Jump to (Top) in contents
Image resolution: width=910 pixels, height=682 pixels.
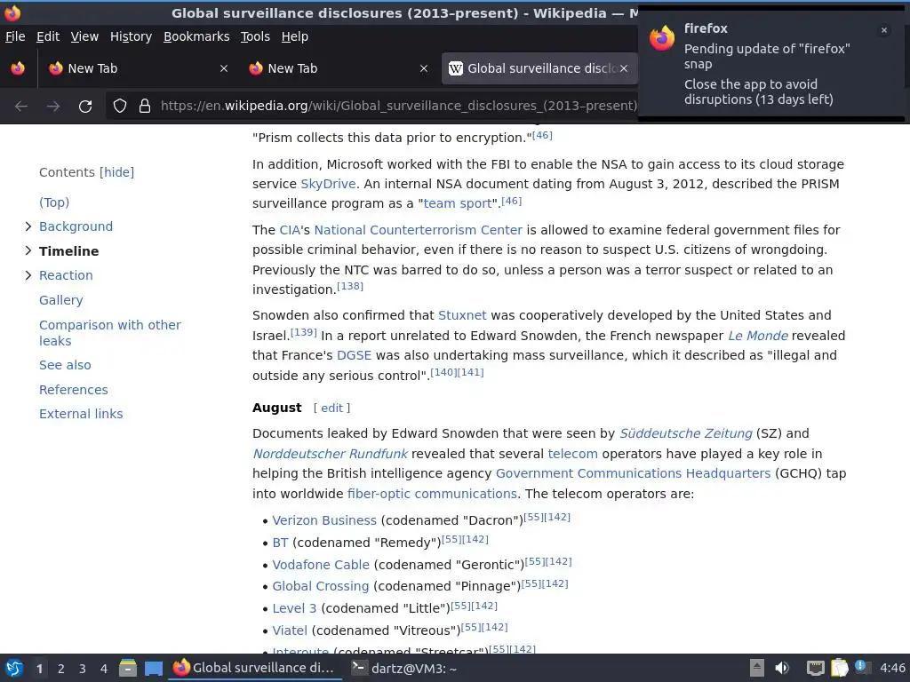pyautogui.click(x=54, y=202)
